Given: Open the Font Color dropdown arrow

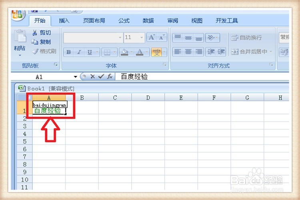Looking at the screenshot, I should tap(147, 52).
